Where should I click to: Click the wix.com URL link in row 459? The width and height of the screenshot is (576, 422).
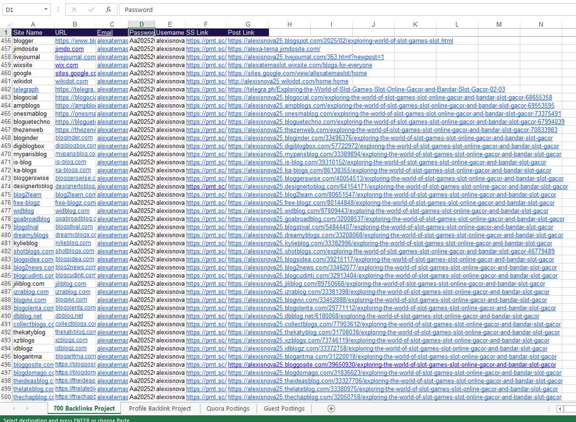(67, 65)
